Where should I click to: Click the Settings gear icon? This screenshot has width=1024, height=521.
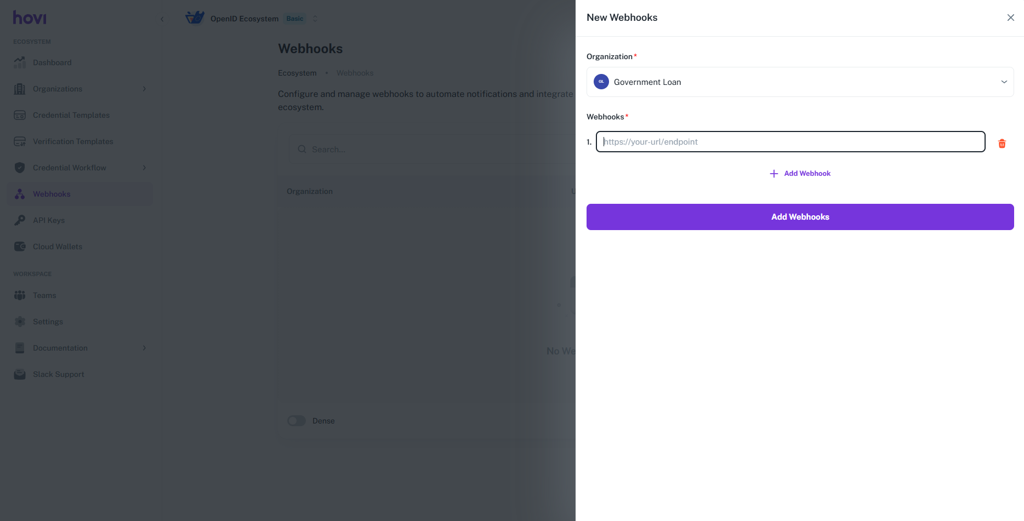(20, 322)
